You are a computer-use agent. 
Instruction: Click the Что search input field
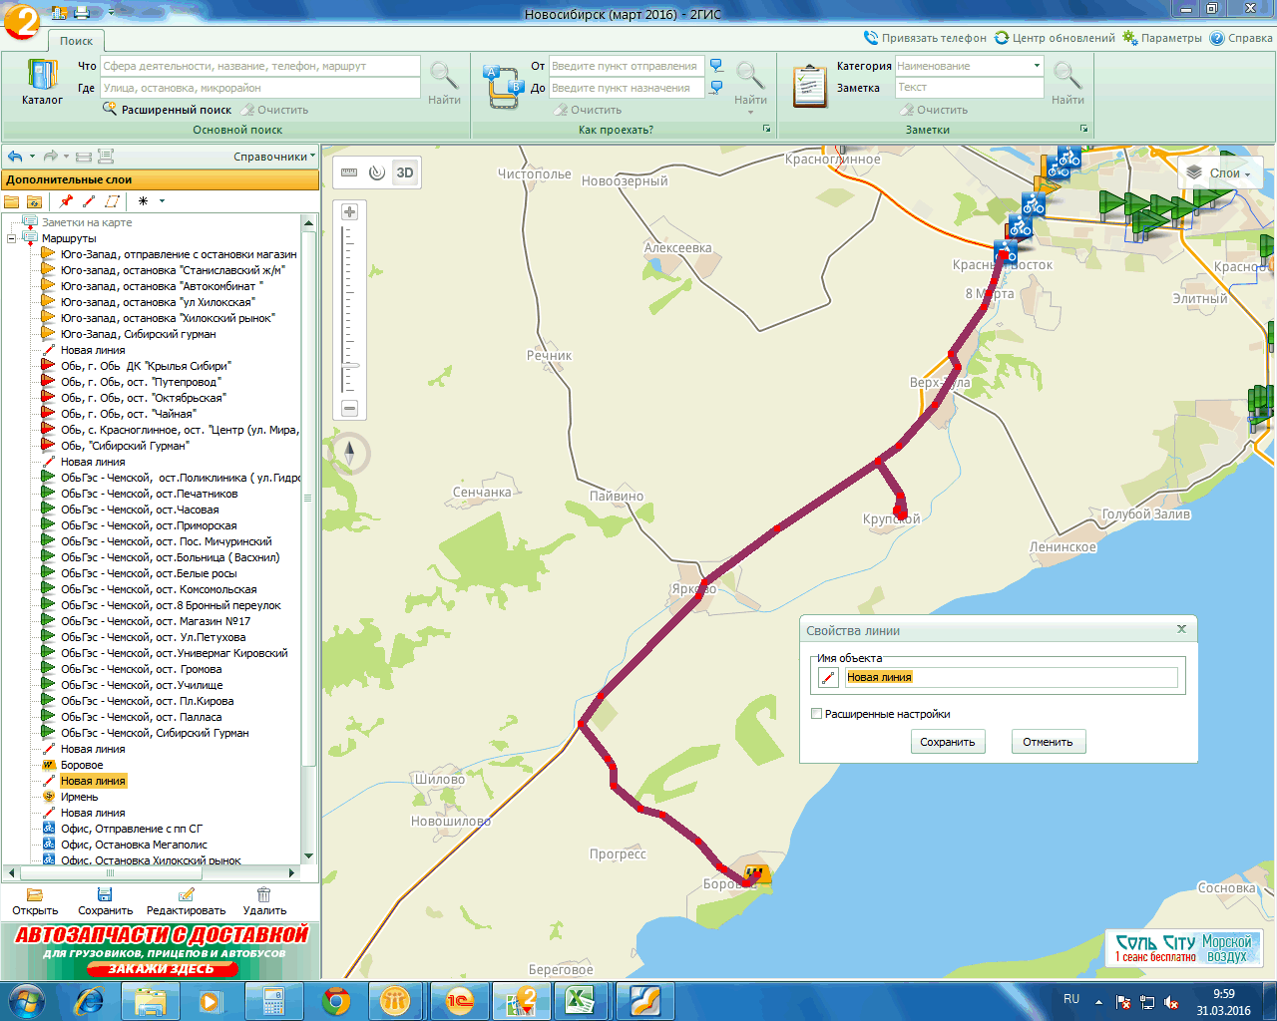pyautogui.click(x=260, y=66)
